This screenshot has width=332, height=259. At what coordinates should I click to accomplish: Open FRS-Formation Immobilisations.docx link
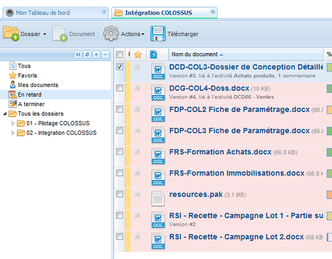(x=237, y=173)
